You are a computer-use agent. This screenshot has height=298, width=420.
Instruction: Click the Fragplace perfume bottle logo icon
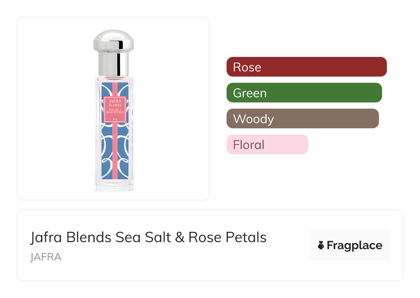pyautogui.click(x=321, y=245)
